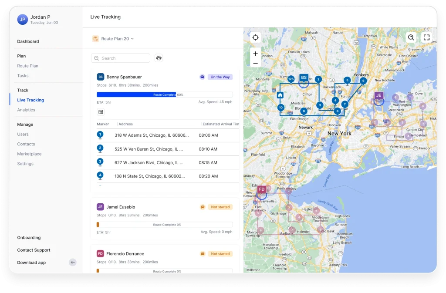
Task: Open Route Plan in the sidebar
Action: (x=27, y=66)
